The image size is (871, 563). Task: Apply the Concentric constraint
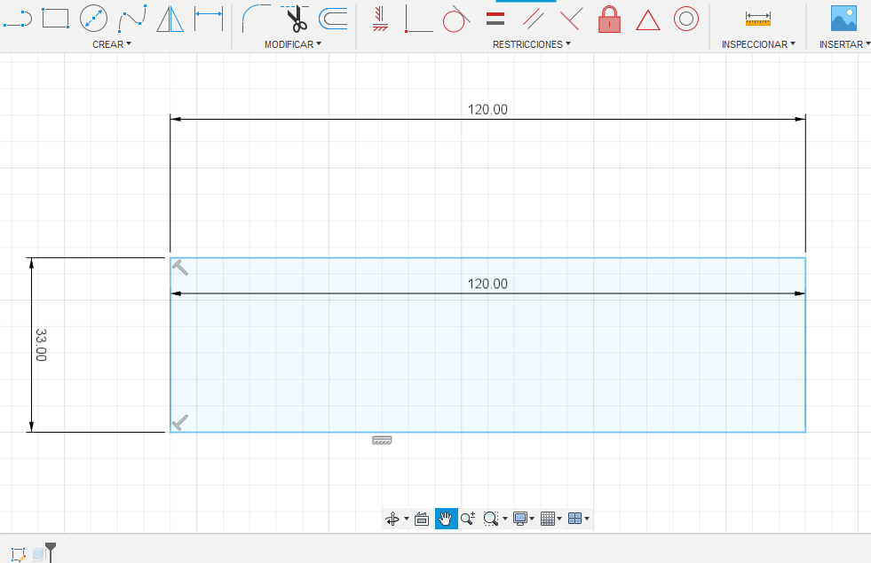tap(686, 19)
